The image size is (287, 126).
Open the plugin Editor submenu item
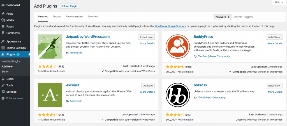pyautogui.click(x=5, y=71)
